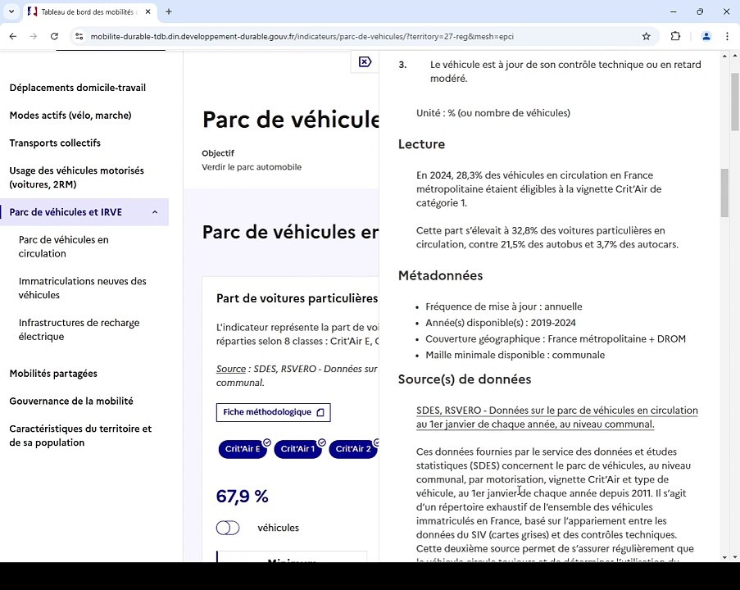Select Transports collectifs in sidebar
The image size is (740, 590).
pos(55,143)
